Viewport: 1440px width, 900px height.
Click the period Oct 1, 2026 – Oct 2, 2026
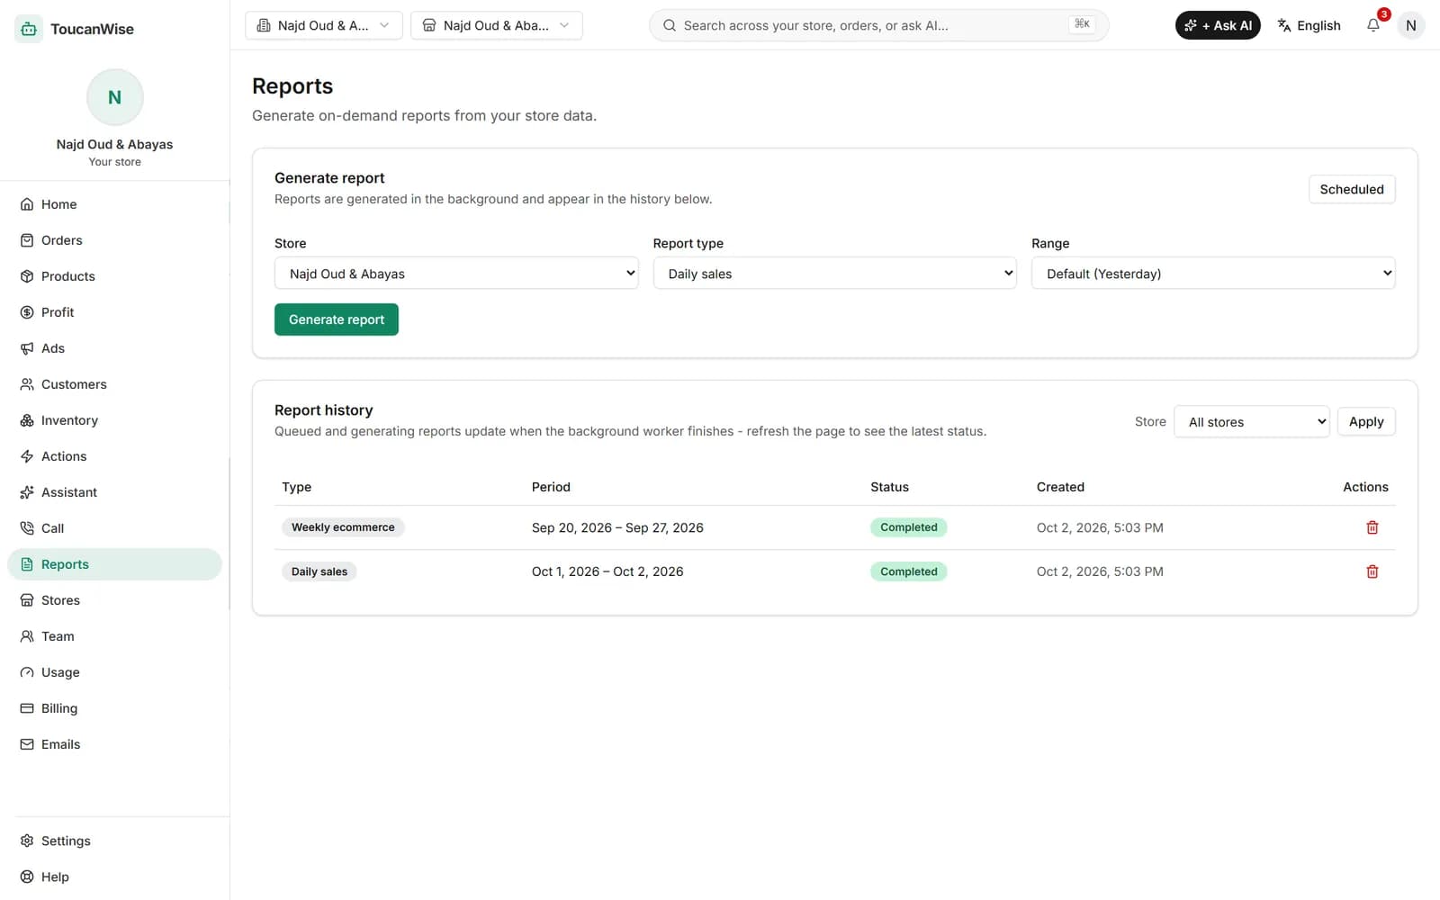point(607,571)
